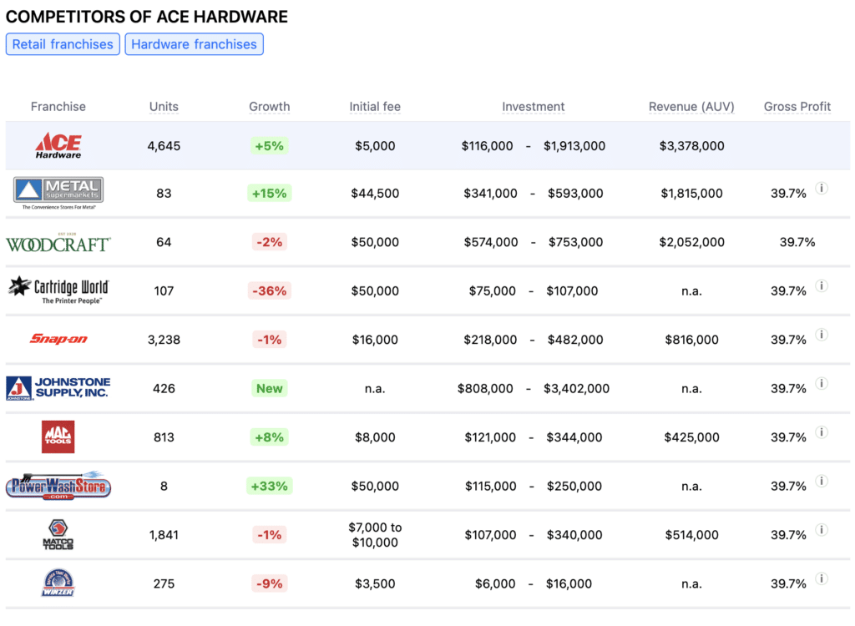
Task: Open the Woodcraft logo
Action: [58, 242]
